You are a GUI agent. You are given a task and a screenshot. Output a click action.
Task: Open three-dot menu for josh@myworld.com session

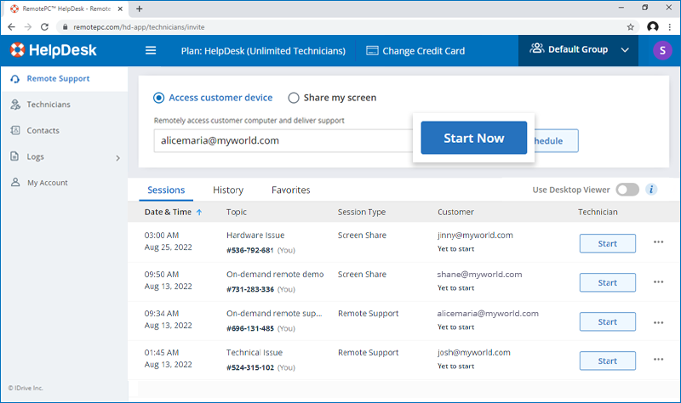point(658,360)
